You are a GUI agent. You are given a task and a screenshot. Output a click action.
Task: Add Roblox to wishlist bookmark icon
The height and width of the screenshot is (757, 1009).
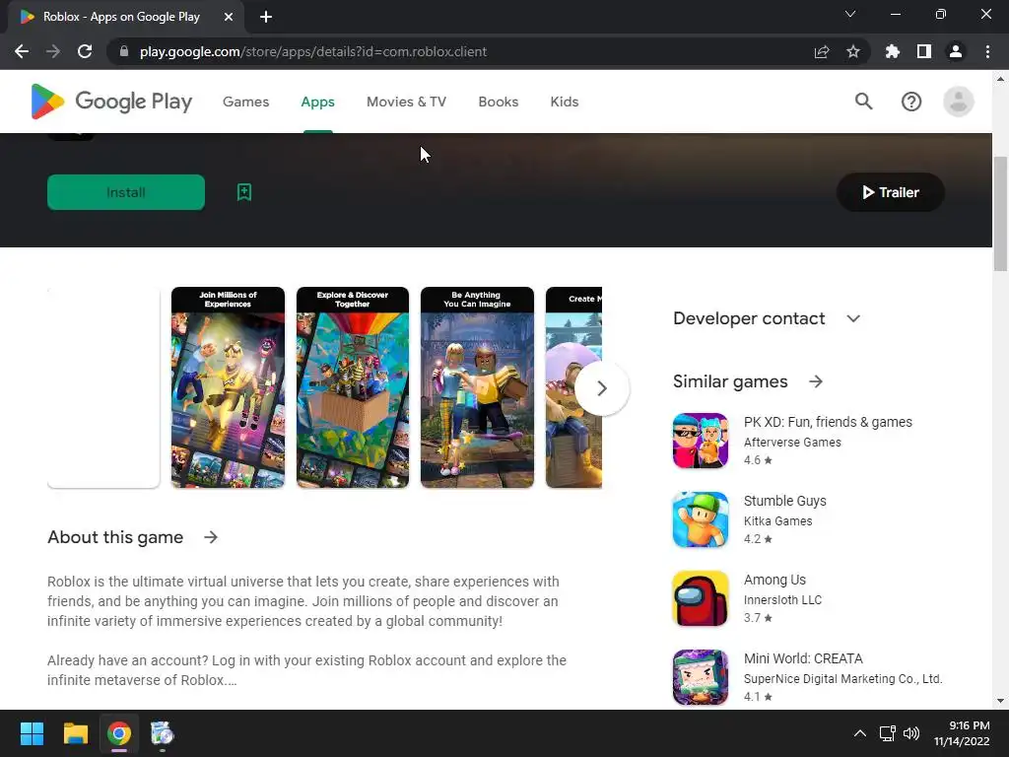[244, 192]
